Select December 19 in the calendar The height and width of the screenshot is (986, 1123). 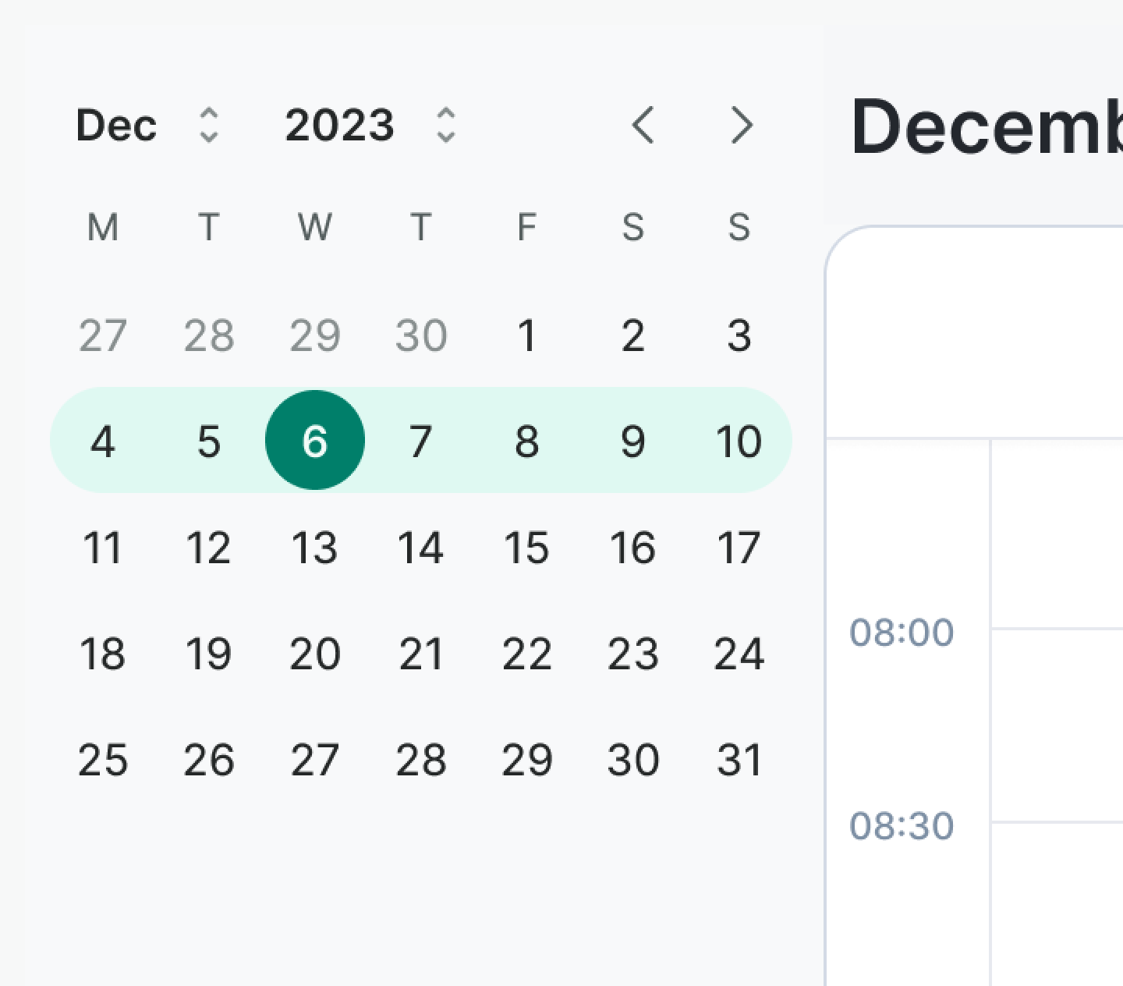(x=209, y=654)
